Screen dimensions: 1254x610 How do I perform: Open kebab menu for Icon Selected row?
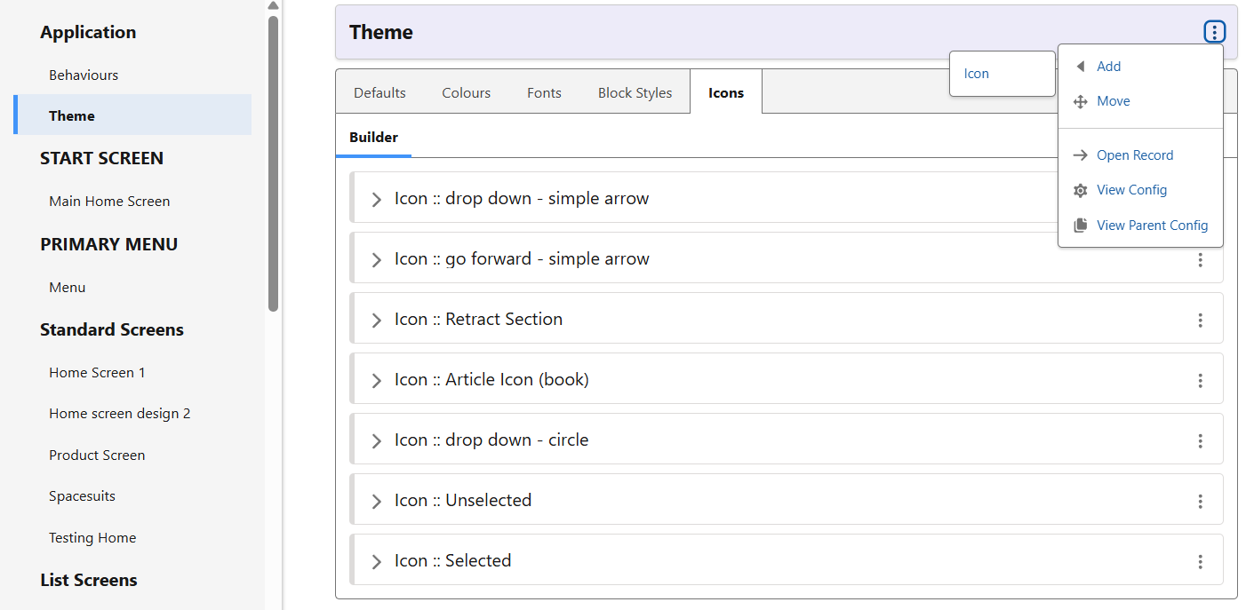1200,562
